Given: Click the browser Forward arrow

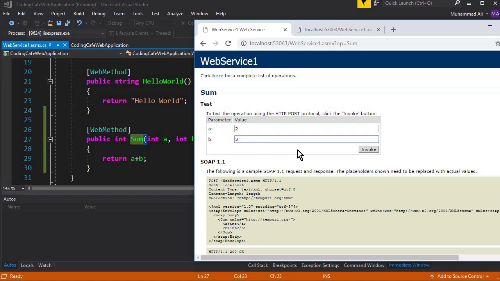Looking at the screenshot, I should coord(216,43).
